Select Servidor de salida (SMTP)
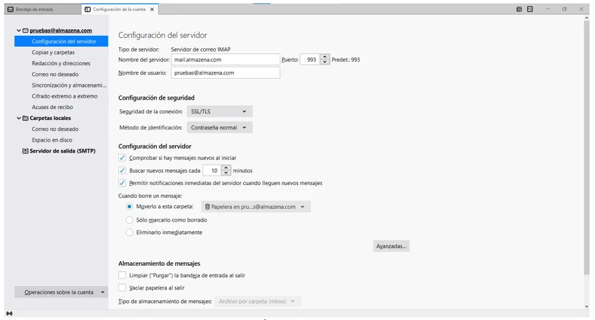 [61, 151]
